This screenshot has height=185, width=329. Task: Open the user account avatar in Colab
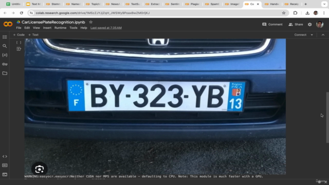(x=320, y=25)
